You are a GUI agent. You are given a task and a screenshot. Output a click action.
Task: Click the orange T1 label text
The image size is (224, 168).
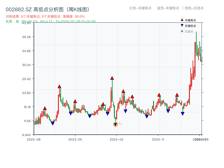(x=120, y=124)
